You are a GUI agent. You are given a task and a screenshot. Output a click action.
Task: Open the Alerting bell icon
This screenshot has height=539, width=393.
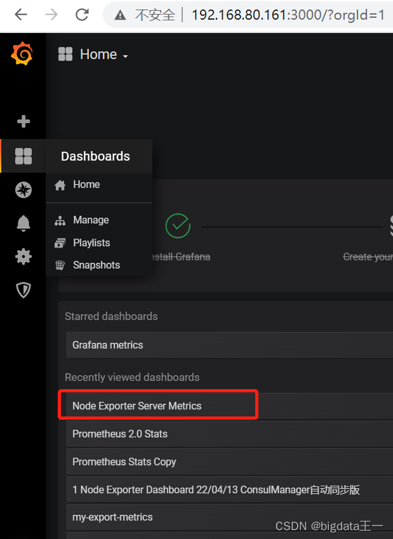click(23, 223)
